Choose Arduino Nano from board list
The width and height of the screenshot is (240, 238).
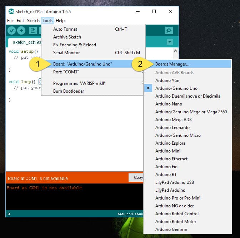pyautogui.click(x=169, y=104)
